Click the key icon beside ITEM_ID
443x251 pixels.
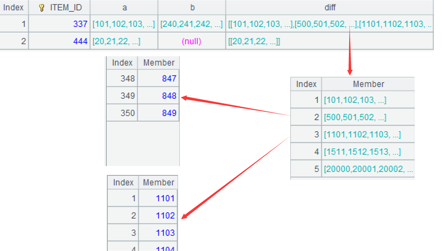pos(42,8)
